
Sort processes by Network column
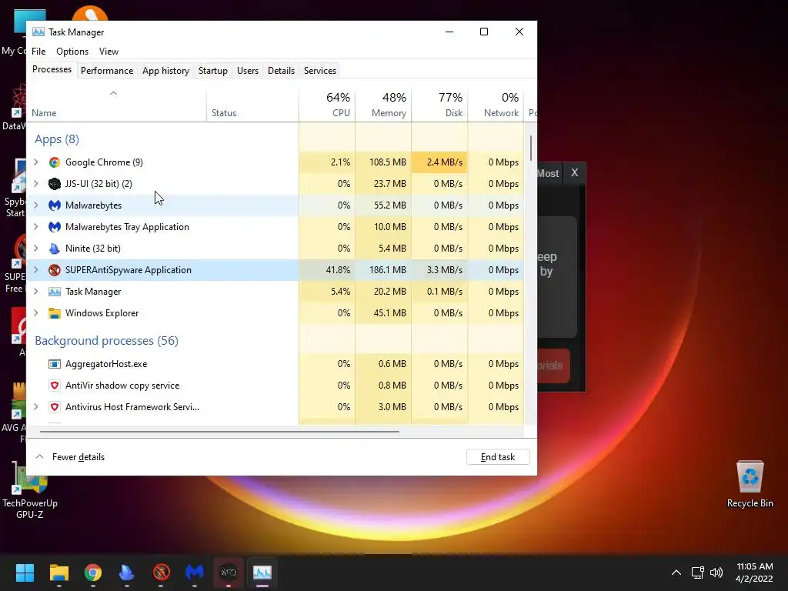[496, 105]
